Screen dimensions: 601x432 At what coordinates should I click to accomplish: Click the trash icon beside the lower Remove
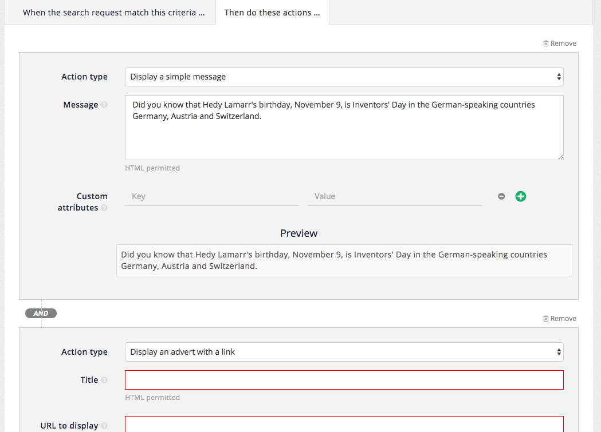tap(546, 318)
